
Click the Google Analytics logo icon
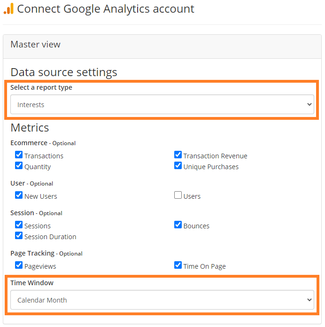8,9
